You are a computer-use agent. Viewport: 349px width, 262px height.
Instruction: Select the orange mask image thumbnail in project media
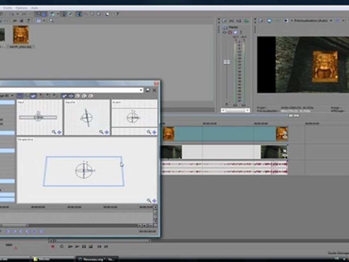21,35
